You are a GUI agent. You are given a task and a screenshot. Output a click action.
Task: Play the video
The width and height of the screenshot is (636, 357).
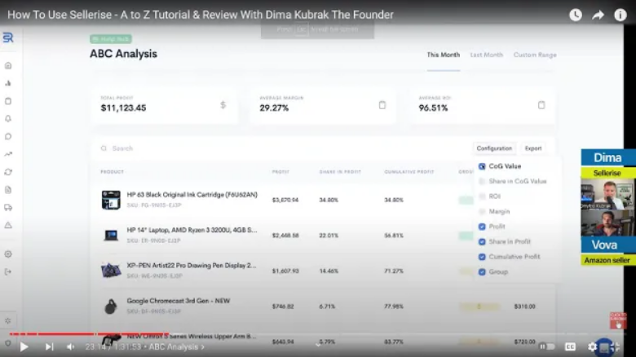24,347
